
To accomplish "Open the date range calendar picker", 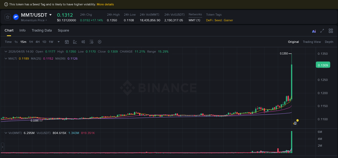I will point(67,42).
